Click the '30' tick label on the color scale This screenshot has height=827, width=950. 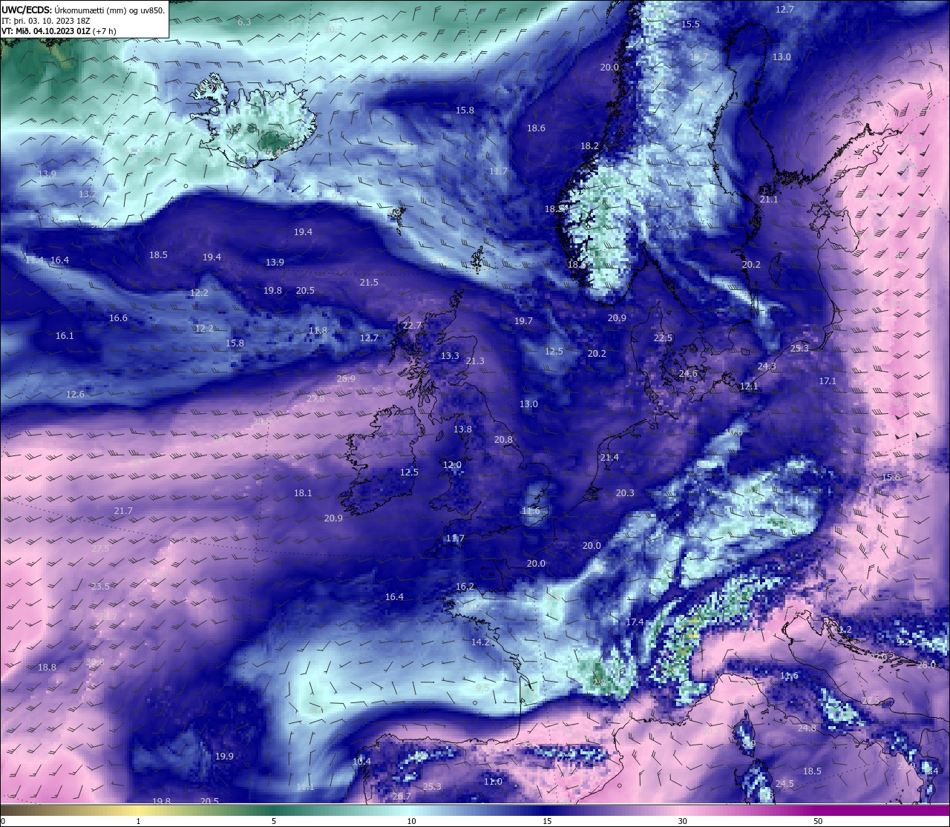click(682, 821)
